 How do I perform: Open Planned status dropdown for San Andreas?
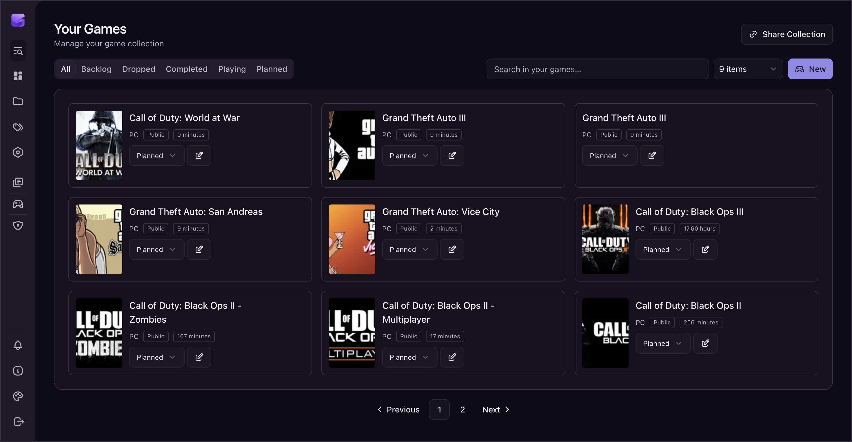click(156, 249)
